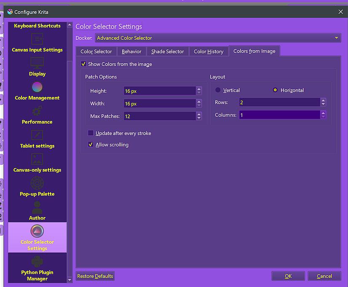Image resolution: width=348 pixels, height=287 pixels.
Task: Open Canvas Input Settings icon in sidebar
Action: [37, 39]
